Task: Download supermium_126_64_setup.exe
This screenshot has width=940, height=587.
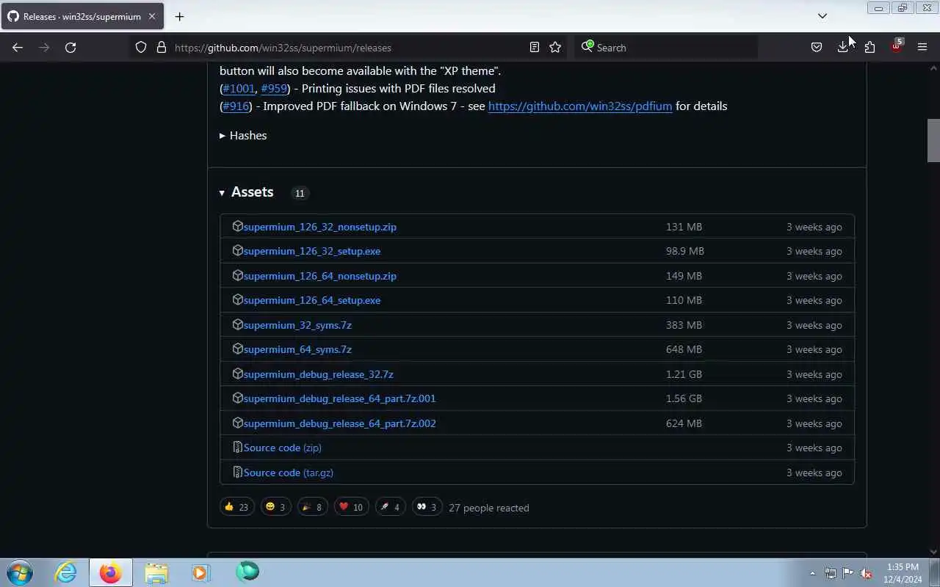Action: pyautogui.click(x=312, y=300)
